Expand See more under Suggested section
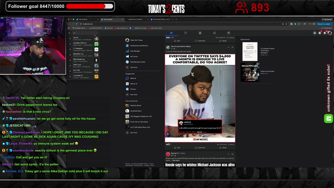 pos(132,95)
